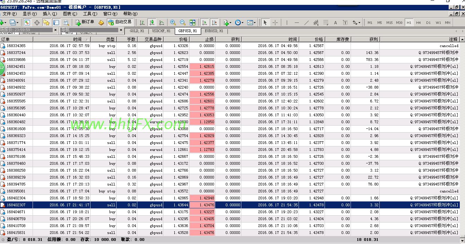Select the Fibonacci Retracement tool
This screenshot has height=244, width=465.
pos(326,22)
